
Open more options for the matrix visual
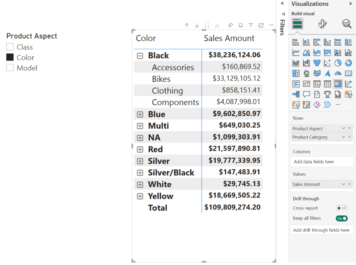[x=271, y=25]
